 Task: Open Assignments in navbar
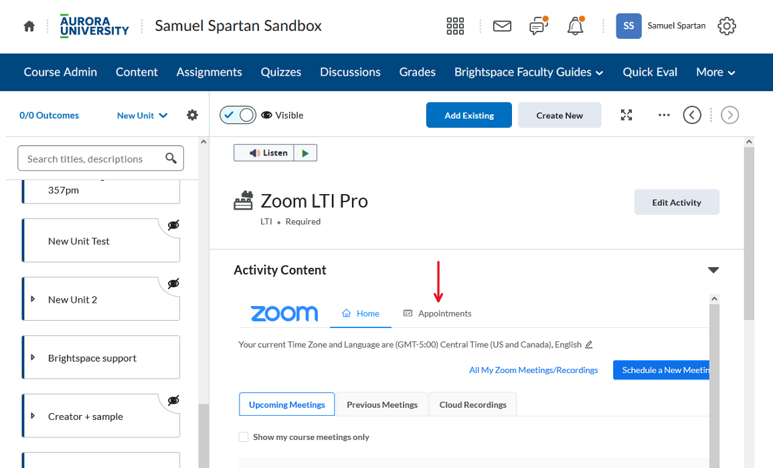(x=209, y=72)
